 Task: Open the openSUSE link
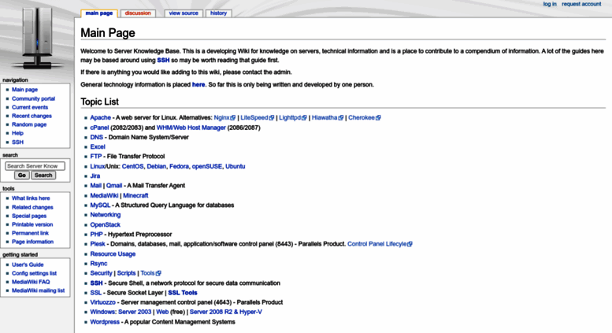coord(207,167)
